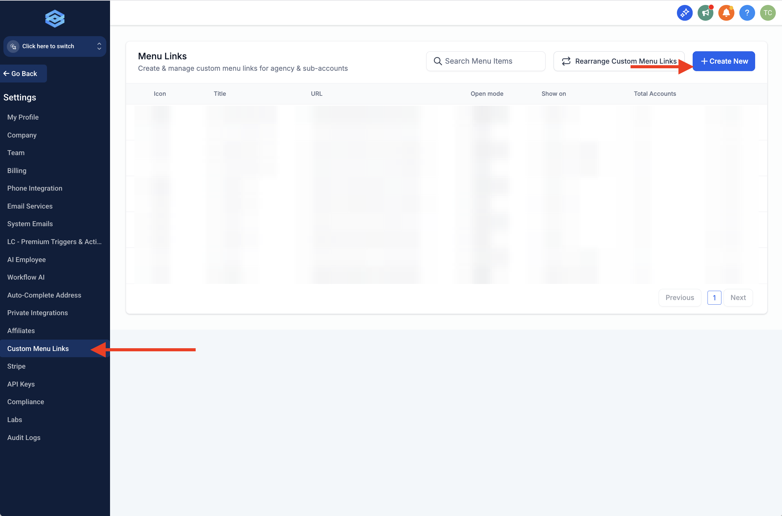The height and width of the screenshot is (516, 782).
Task: Click the search magnifier icon
Action: click(x=437, y=61)
